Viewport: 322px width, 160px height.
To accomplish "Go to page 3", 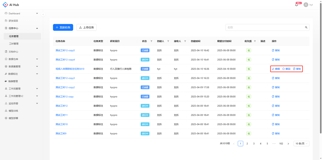I will 254,144.
